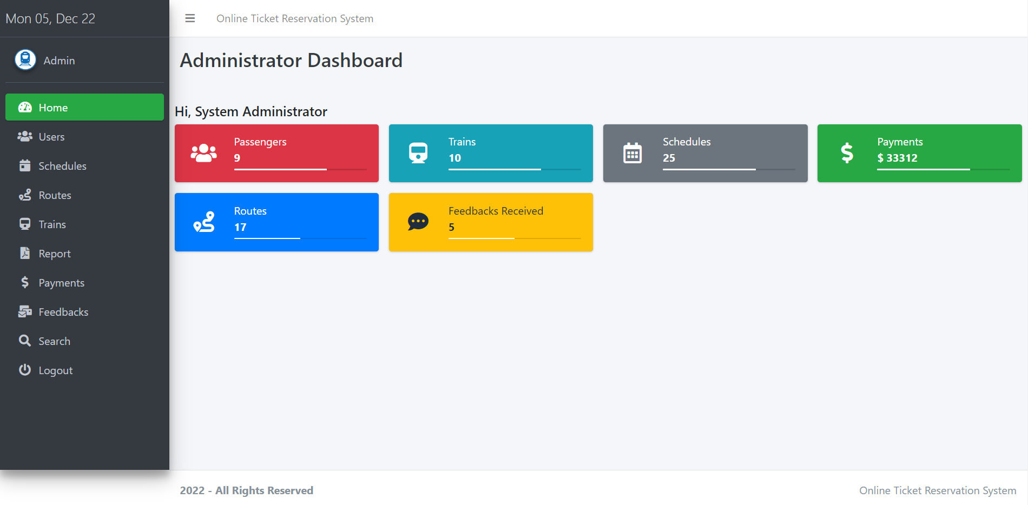Click the dollar sign icon on Payments card

(x=847, y=153)
